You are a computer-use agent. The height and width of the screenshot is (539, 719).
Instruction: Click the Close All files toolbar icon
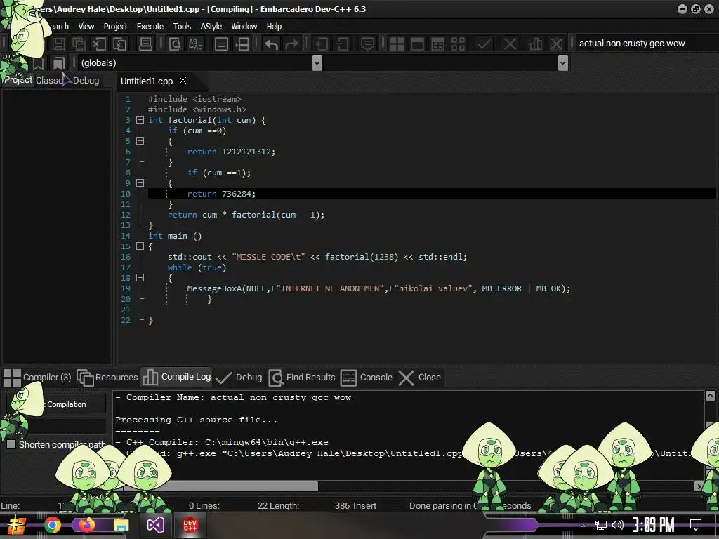(119, 44)
